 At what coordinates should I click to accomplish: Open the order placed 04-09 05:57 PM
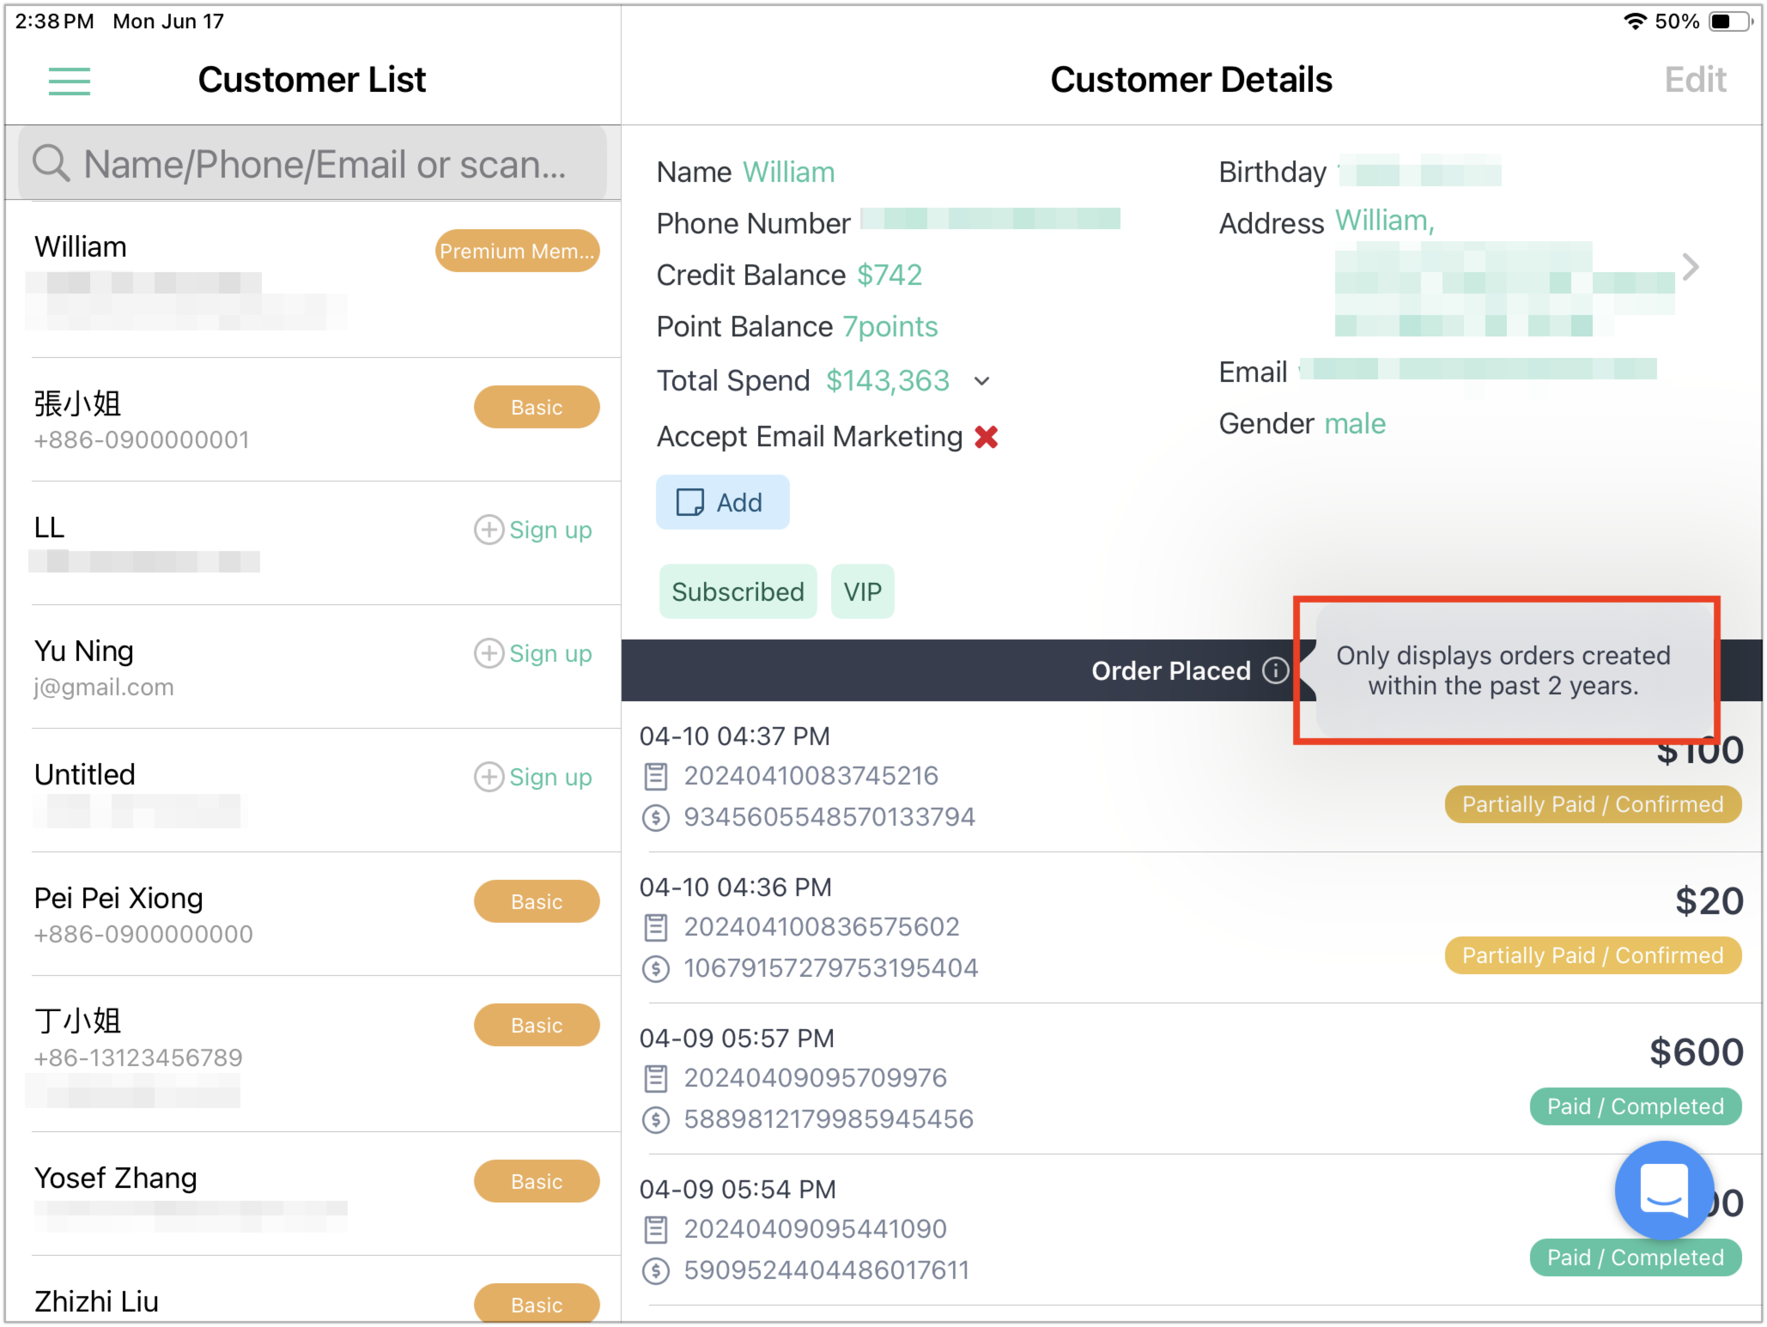pyautogui.click(x=1193, y=1079)
